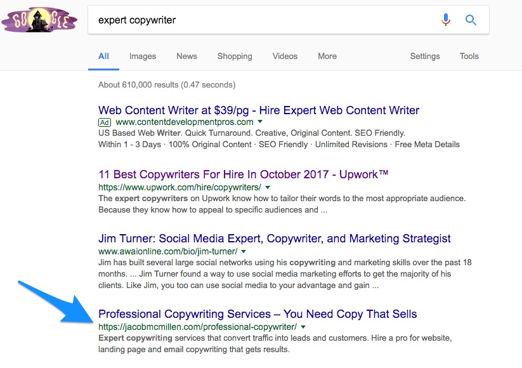This screenshot has height=368, width=522.
Task: Click the https://www.upwork.com/hire/copywriters/ URL
Action: click(x=179, y=187)
